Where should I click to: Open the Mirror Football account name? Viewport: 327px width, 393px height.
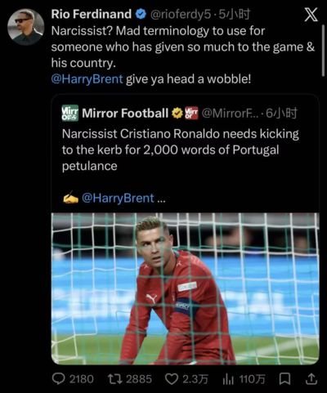pyautogui.click(x=125, y=113)
